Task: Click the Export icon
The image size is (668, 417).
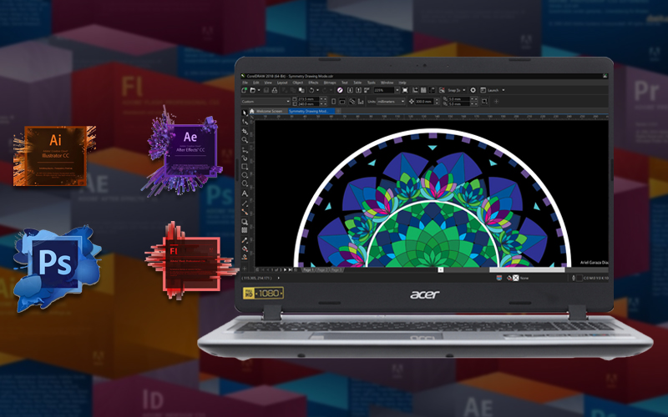Action: (x=359, y=90)
